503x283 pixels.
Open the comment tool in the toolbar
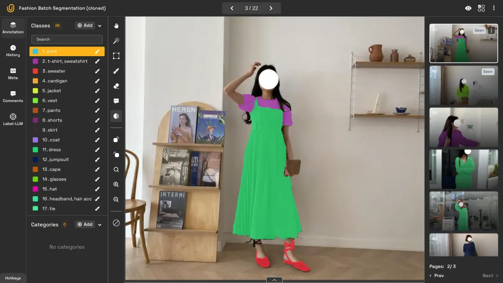[x=116, y=101]
